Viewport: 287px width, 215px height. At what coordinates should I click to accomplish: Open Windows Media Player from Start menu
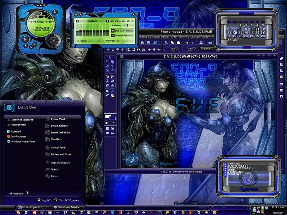[21, 142]
